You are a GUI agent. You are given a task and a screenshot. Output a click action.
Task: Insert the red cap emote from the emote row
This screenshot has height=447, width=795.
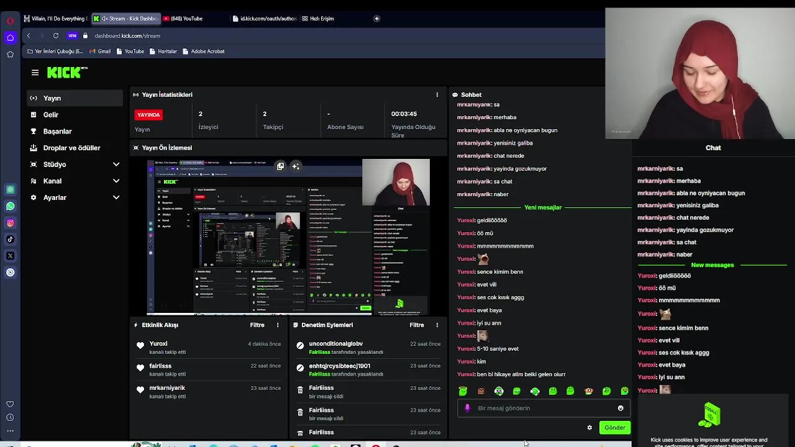(x=589, y=391)
